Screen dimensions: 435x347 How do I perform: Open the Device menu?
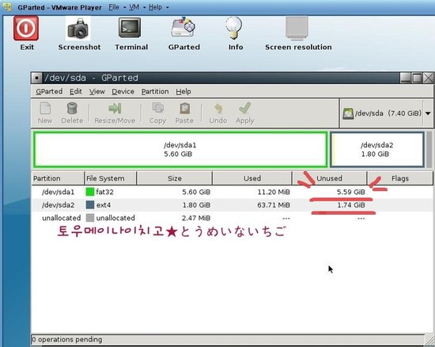123,91
